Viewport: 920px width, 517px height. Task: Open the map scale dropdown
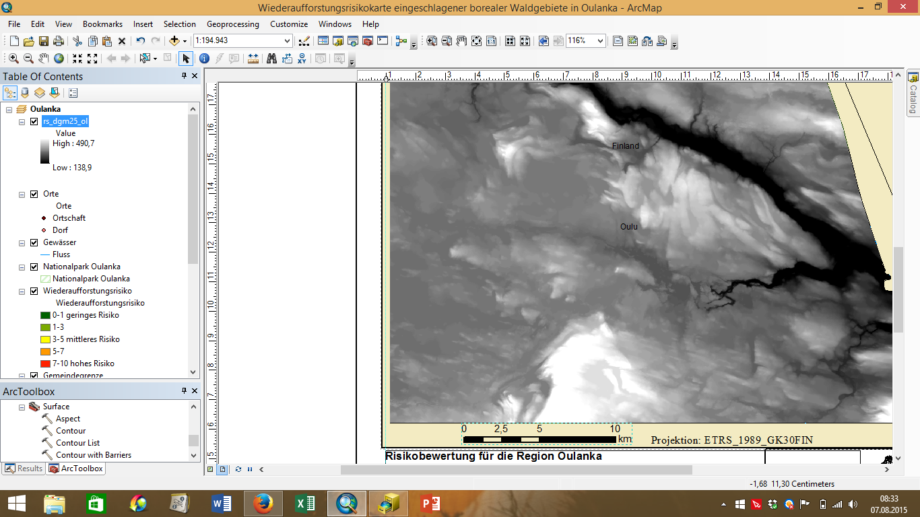(287, 41)
